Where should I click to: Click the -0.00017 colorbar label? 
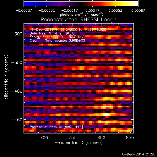click(69, 10)
